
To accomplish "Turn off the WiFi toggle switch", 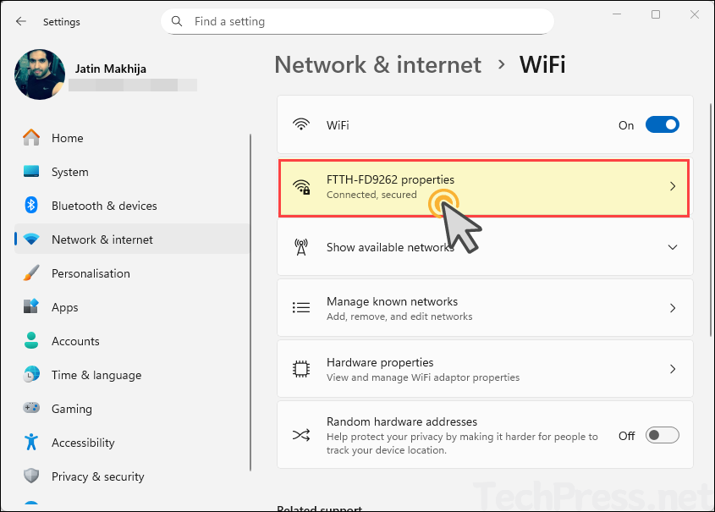I will tap(662, 125).
